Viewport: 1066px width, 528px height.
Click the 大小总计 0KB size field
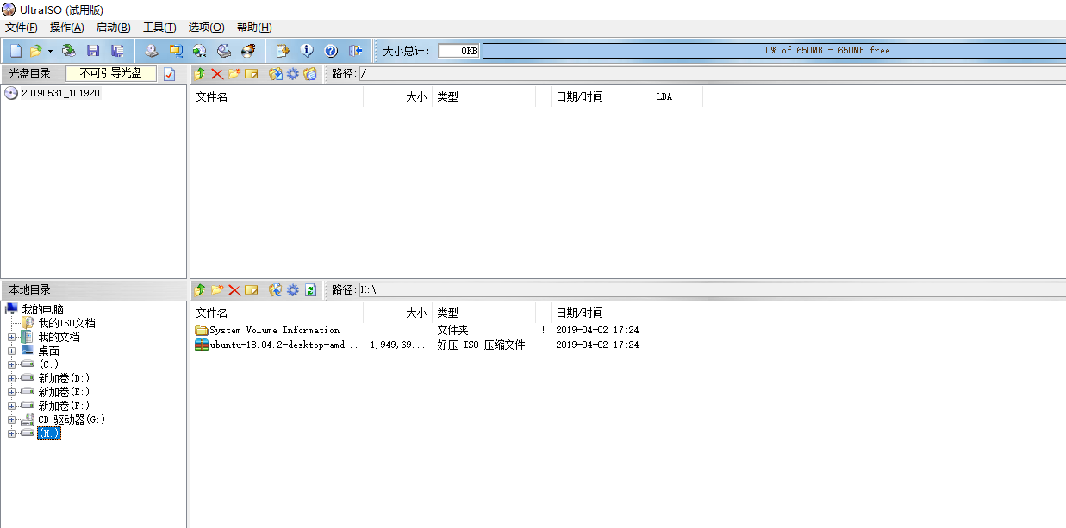[x=458, y=51]
